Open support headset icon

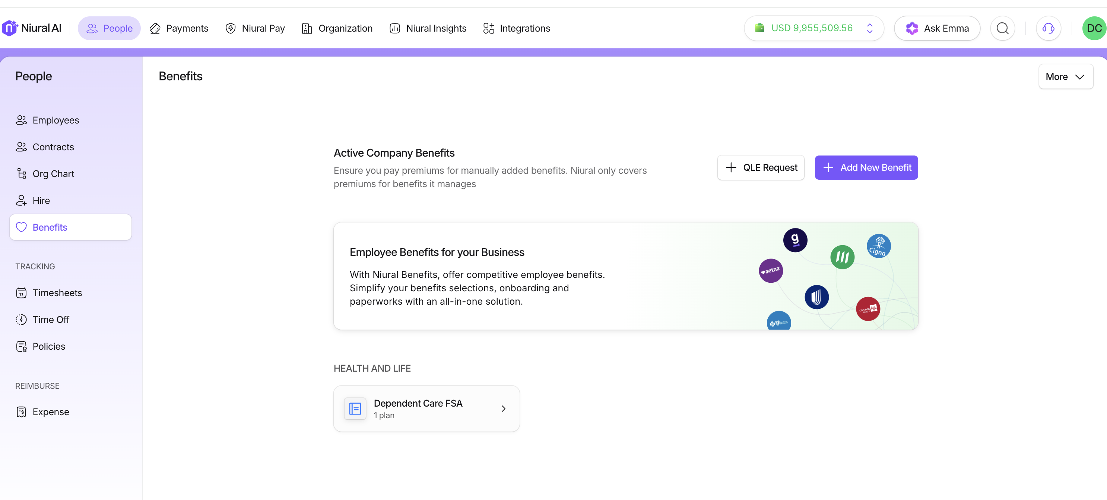point(1048,28)
